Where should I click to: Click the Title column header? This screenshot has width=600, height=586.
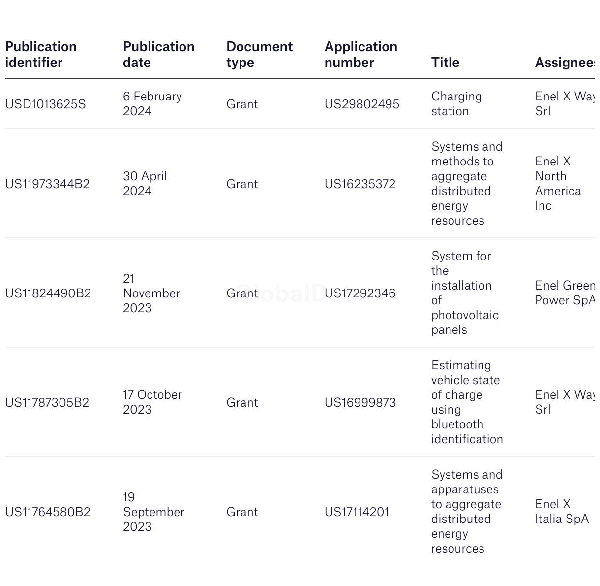pyautogui.click(x=445, y=63)
